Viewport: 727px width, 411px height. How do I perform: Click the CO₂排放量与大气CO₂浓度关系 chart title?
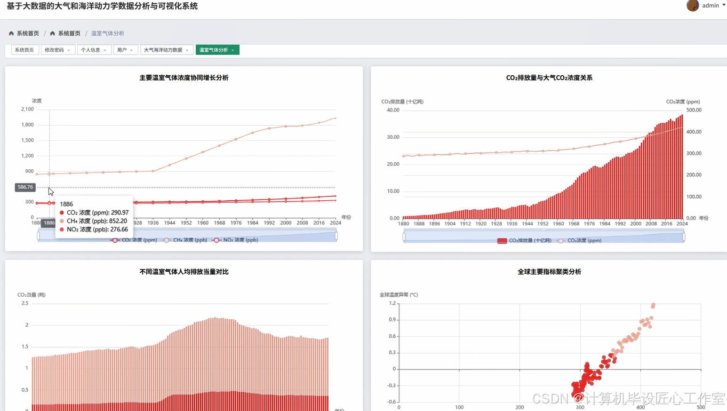549,78
